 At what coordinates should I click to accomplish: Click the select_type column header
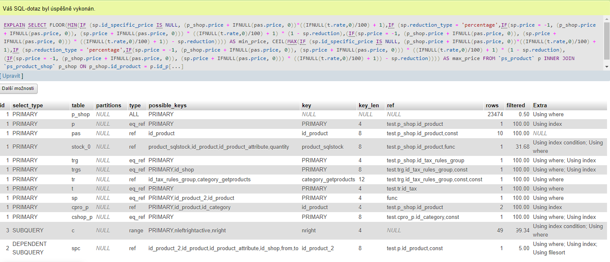coord(28,105)
